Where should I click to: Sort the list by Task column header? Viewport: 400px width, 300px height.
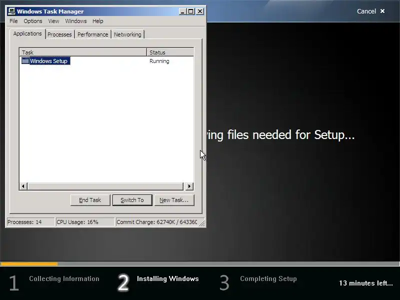click(x=83, y=52)
